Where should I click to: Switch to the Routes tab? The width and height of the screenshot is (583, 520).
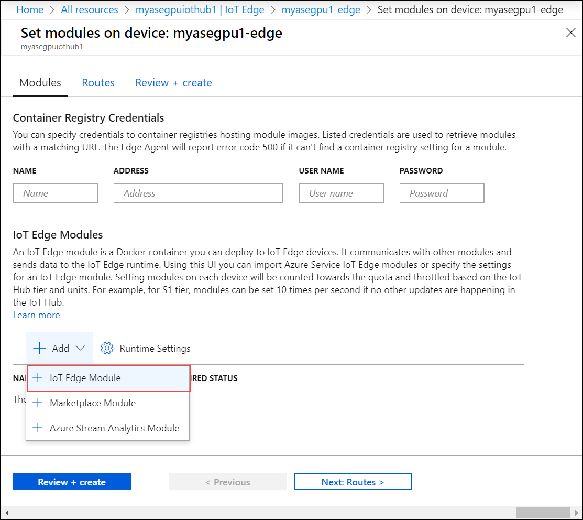(98, 82)
